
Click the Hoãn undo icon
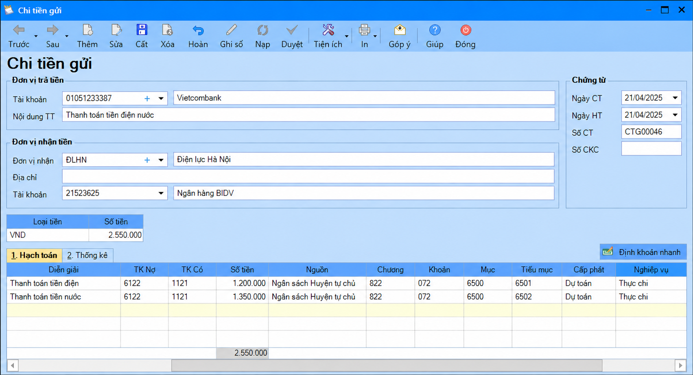pyautogui.click(x=198, y=30)
